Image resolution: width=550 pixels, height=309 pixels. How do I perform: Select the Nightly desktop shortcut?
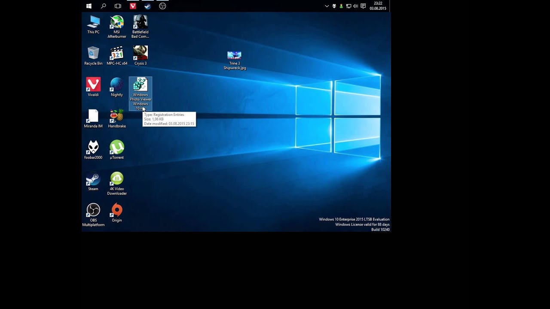click(x=117, y=88)
